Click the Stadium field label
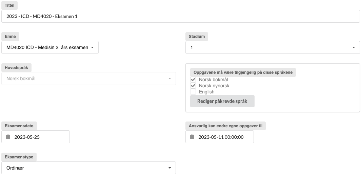Screen dimensions: 361x176 point(197,37)
